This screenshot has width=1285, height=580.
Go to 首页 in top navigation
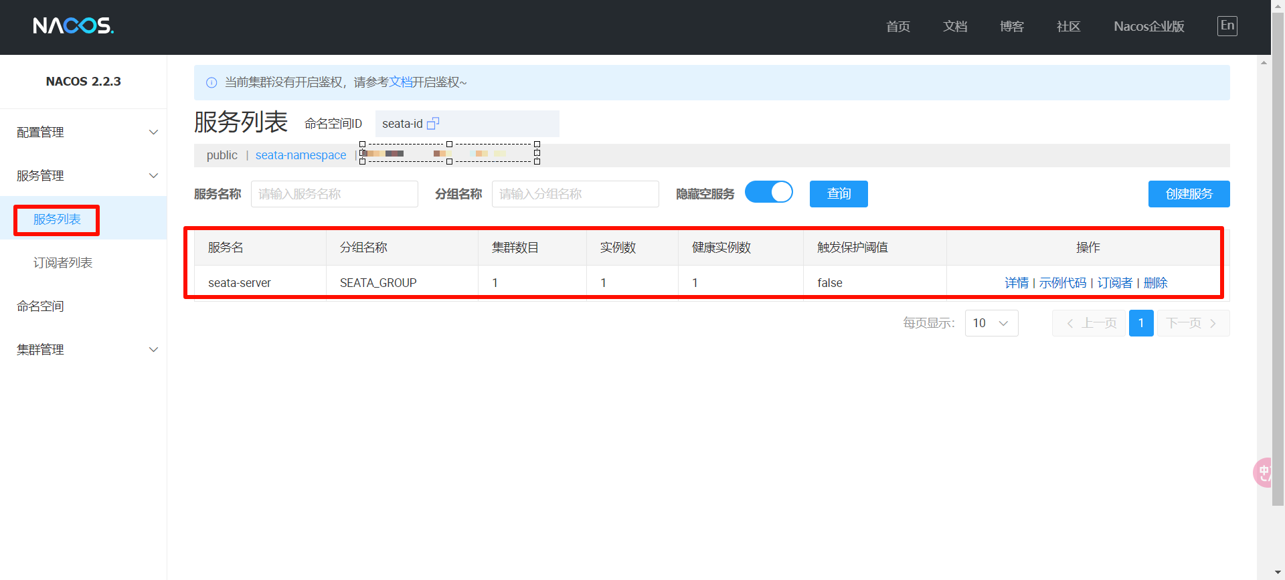point(898,27)
